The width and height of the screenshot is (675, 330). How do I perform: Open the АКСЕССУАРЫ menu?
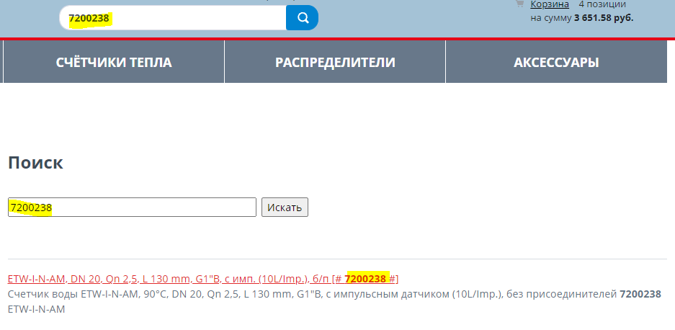pos(556,62)
